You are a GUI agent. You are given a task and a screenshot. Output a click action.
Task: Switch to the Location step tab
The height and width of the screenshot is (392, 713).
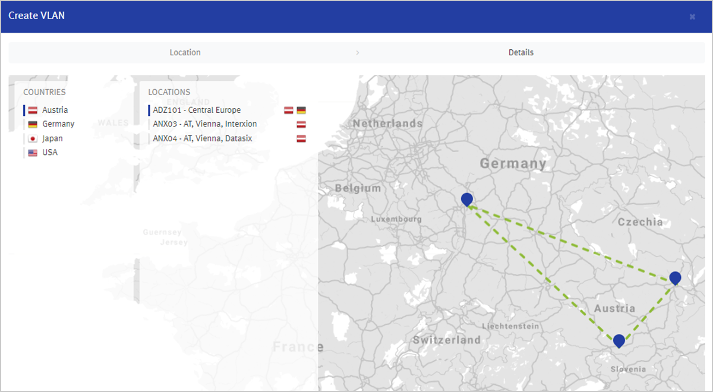[x=185, y=52]
